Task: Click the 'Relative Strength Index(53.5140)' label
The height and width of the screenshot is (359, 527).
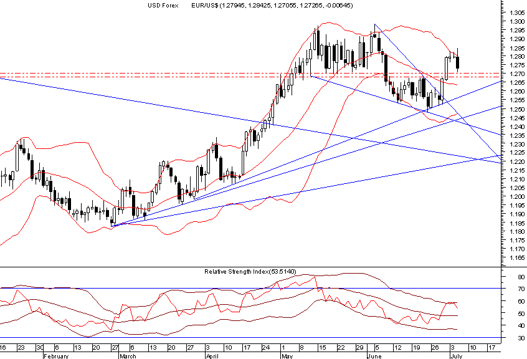Action: pos(250,271)
